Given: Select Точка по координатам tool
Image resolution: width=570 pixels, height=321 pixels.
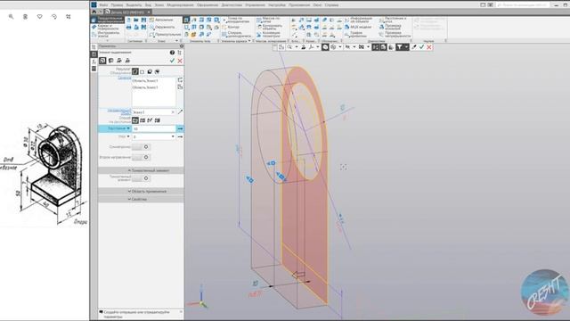Looking at the screenshot, I should coord(235,20).
